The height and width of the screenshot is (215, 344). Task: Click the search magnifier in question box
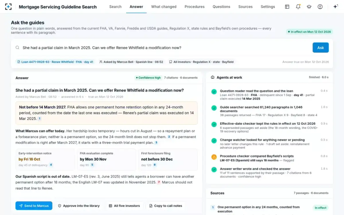coord(17,48)
